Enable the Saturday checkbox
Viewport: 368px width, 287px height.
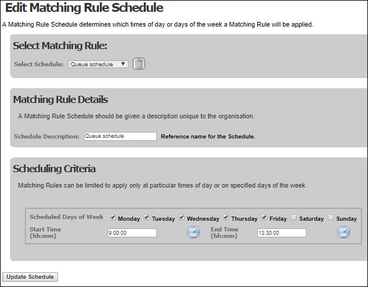coord(293,217)
